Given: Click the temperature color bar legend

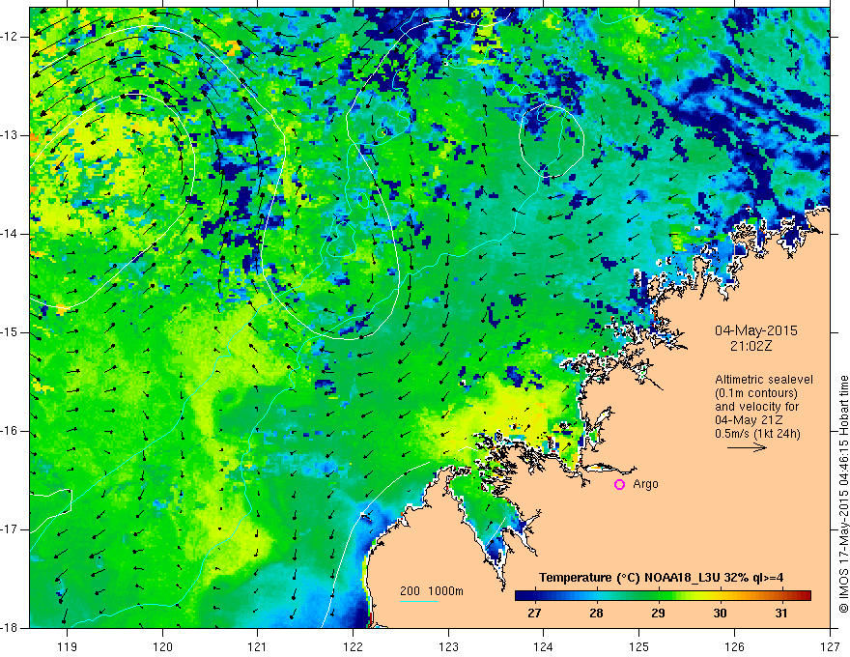Looking at the screenshot, I should pyautogui.click(x=663, y=596).
